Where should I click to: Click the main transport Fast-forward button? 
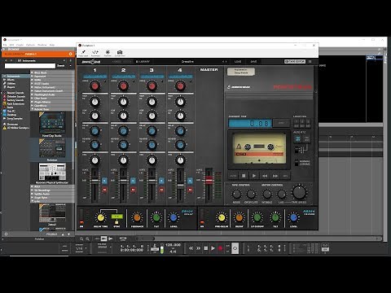(198, 248)
